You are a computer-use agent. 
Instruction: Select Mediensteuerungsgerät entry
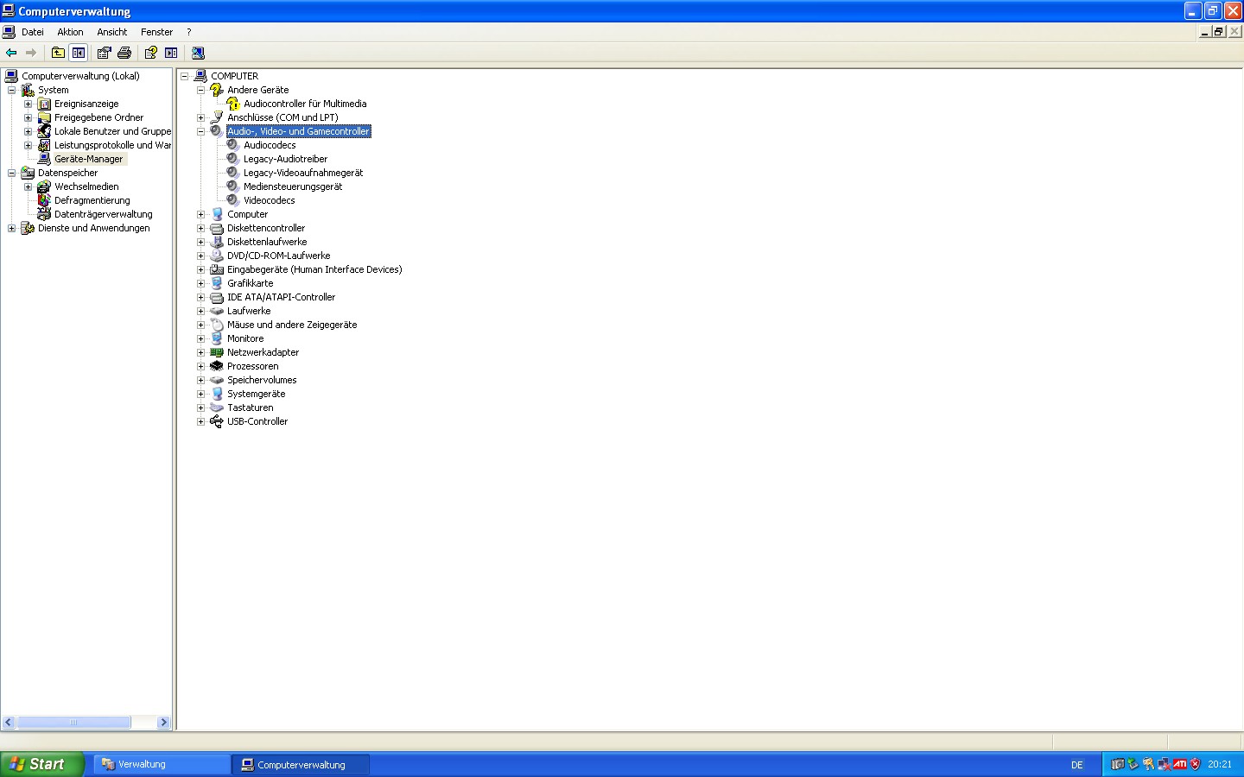293,186
